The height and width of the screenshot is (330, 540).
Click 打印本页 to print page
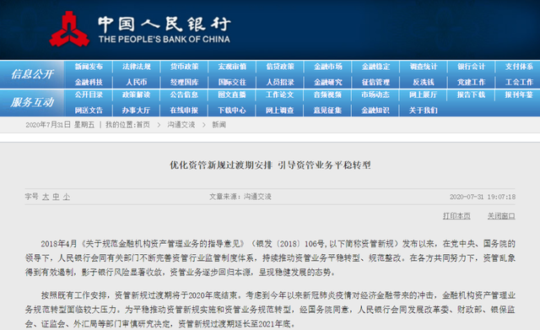point(456,216)
